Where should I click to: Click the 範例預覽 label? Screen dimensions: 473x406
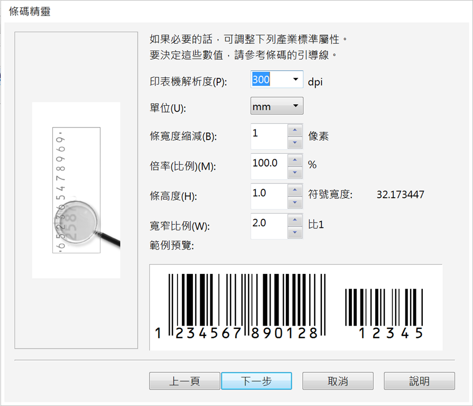pyautogui.click(x=172, y=245)
